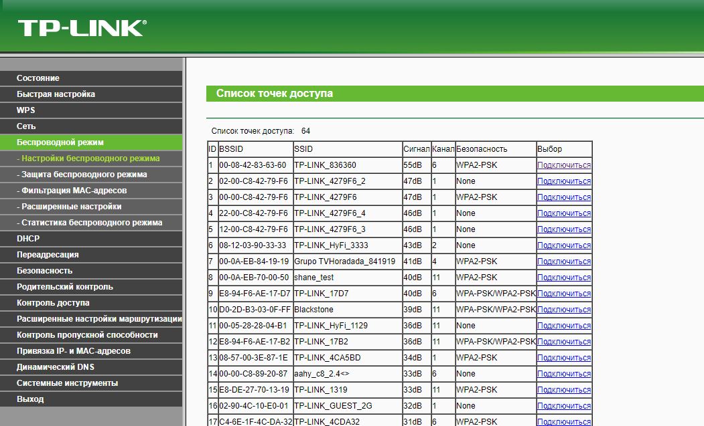
Task: Open Контроль пропускной способности menu
Action: pos(91,335)
